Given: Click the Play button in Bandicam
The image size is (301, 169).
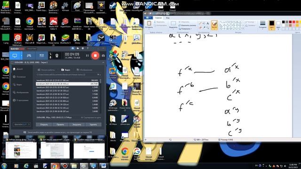Looking at the screenshot, I should pyautogui.click(x=61, y=124).
